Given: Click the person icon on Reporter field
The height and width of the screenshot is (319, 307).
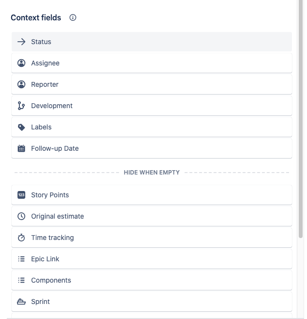Looking at the screenshot, I should 21,84.
